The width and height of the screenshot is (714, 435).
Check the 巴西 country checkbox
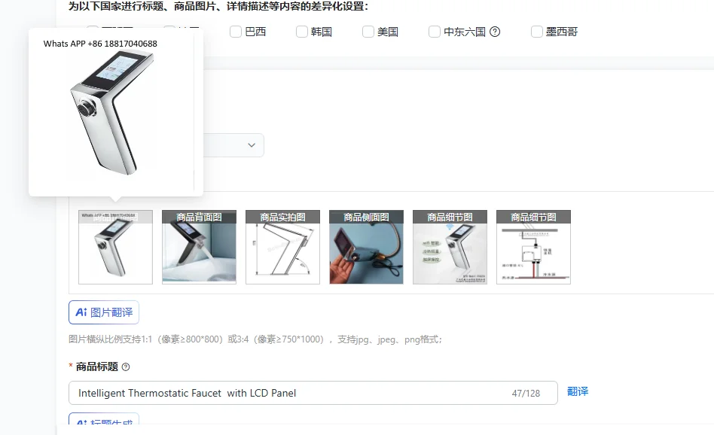(x=235, y=32)
